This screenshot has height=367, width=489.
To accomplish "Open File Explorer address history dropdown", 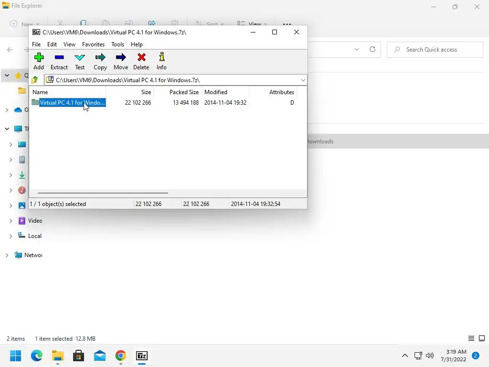I will [356, 49].
